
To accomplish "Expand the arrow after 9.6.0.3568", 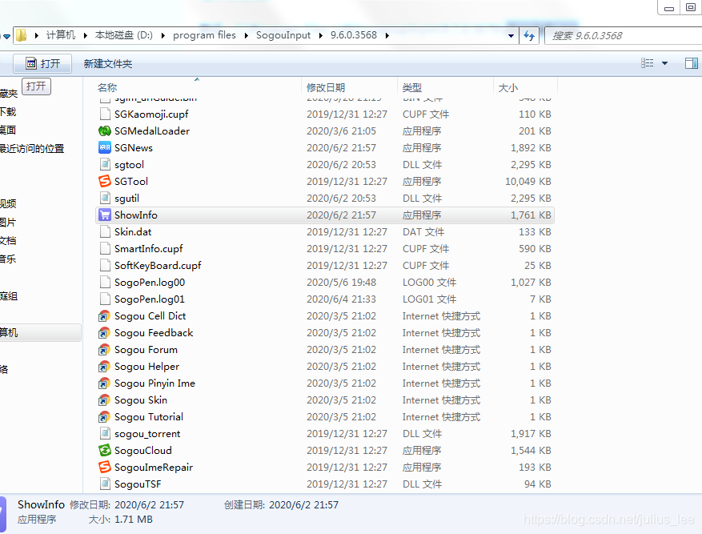I will click(387, 35).
